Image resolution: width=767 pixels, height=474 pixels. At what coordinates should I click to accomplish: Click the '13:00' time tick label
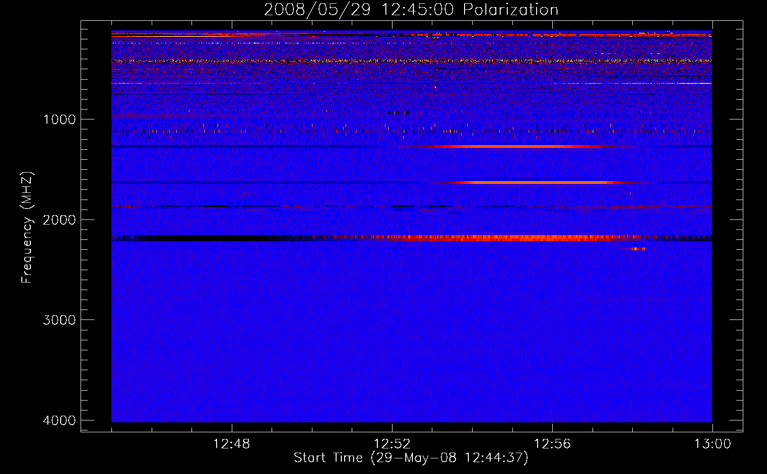712,444
